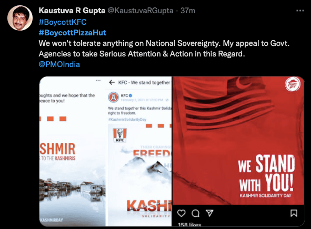
Task: Click the Kaustuva R Gupta display name
Action: 72,11
